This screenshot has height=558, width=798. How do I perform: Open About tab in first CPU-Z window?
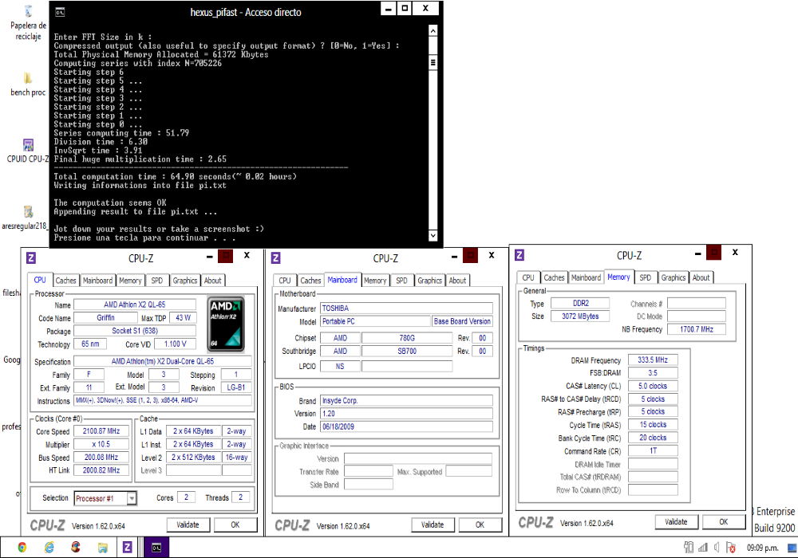tap(213, 281)
